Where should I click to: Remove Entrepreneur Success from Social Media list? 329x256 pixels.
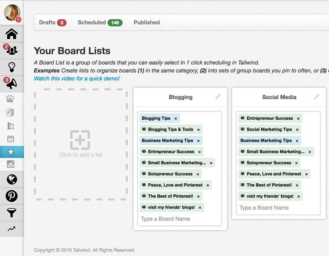[298, 118]
